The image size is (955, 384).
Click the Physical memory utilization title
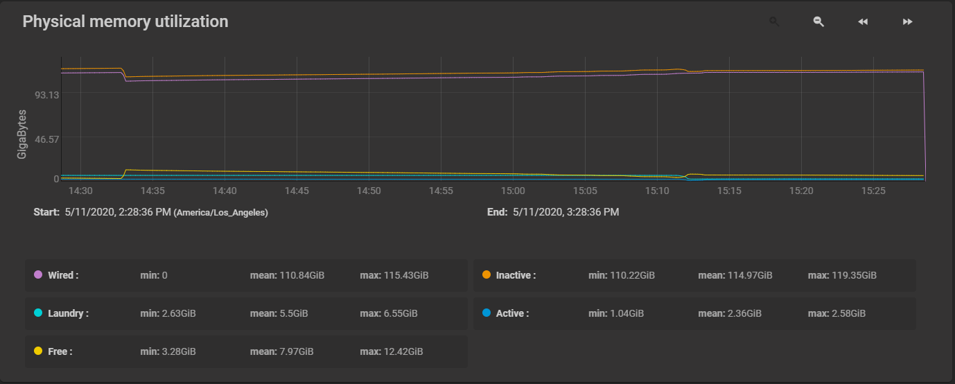(x=125, y=21)
